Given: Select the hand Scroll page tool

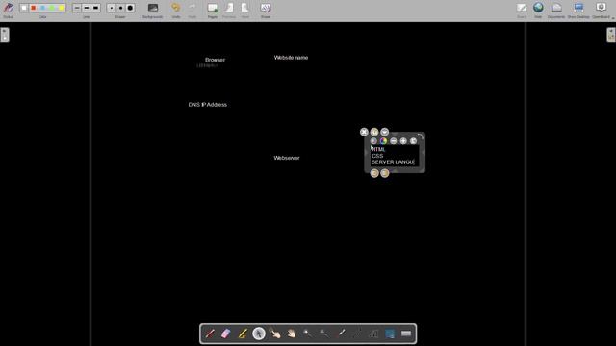Looking at the screenshot, I should pos(291,334).
